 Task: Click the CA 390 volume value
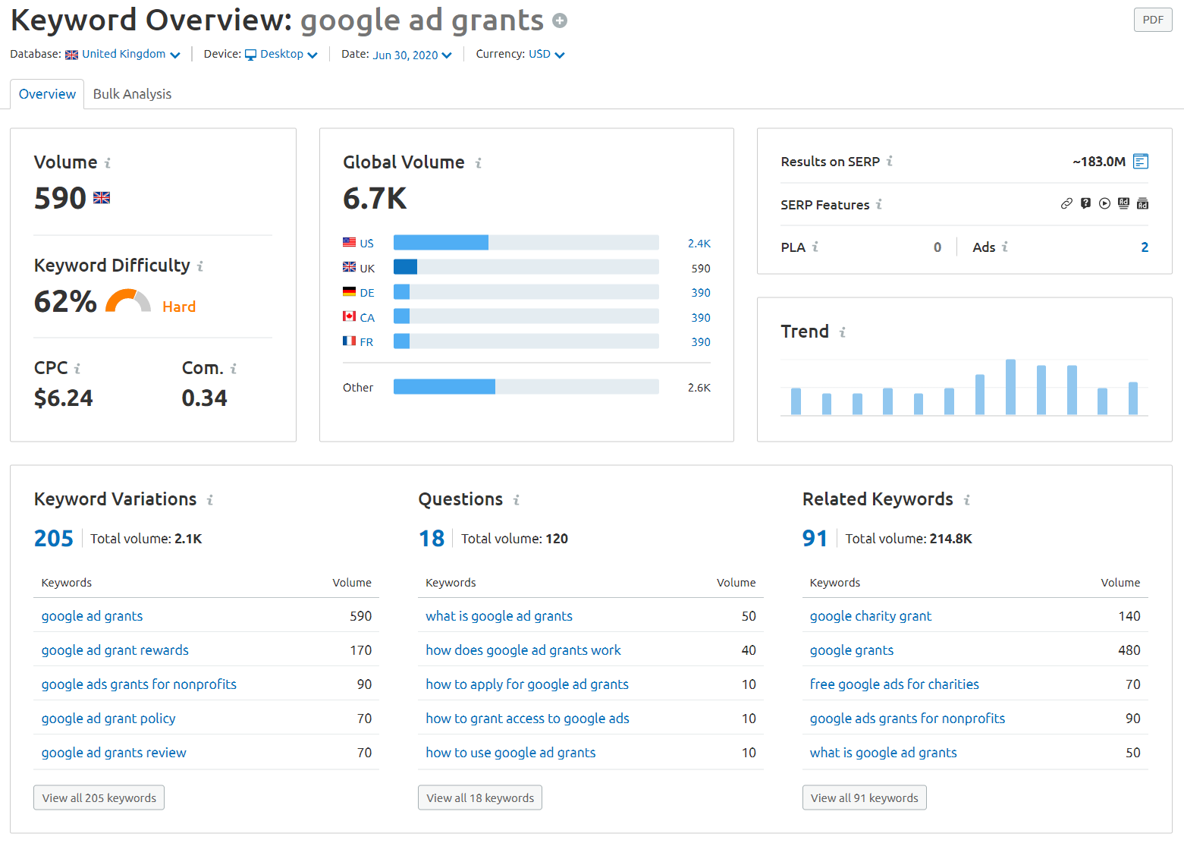tap(701, 318)
